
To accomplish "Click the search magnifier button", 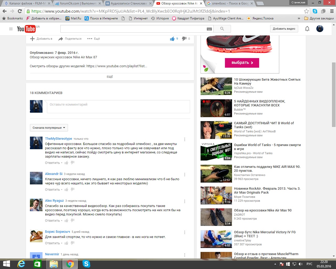I will click(222, 29).
